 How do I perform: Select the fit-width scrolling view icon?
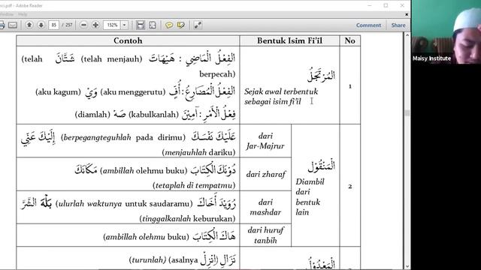coord(141,25)
